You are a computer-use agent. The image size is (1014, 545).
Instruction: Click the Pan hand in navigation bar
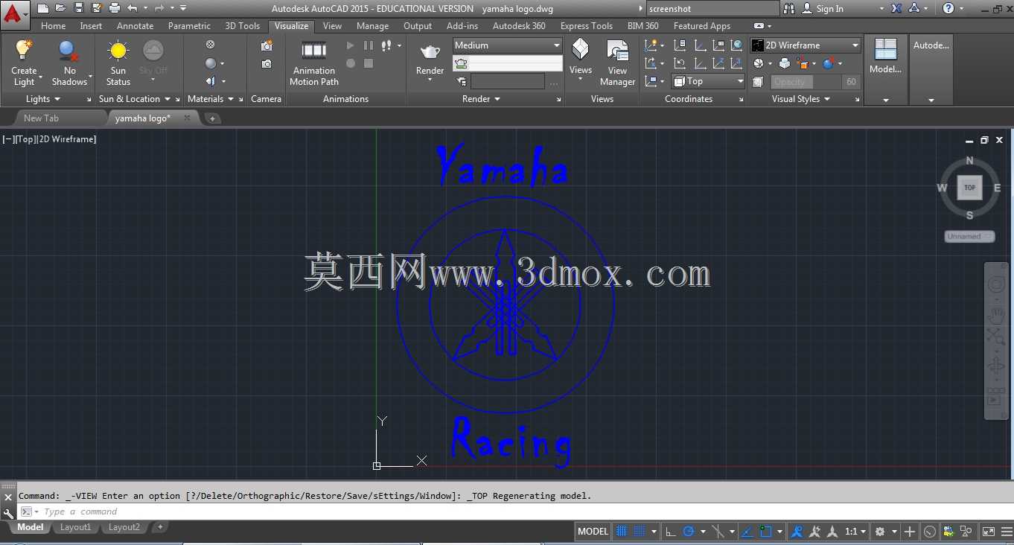996,316
